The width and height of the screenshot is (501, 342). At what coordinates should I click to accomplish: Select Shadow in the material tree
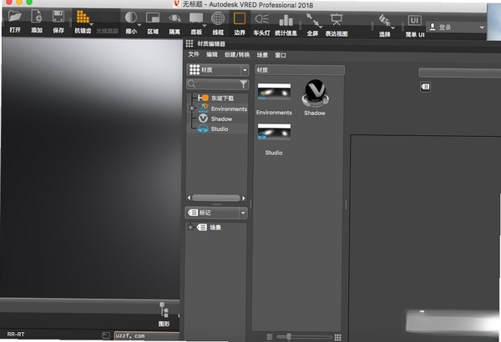click(221, 118)
